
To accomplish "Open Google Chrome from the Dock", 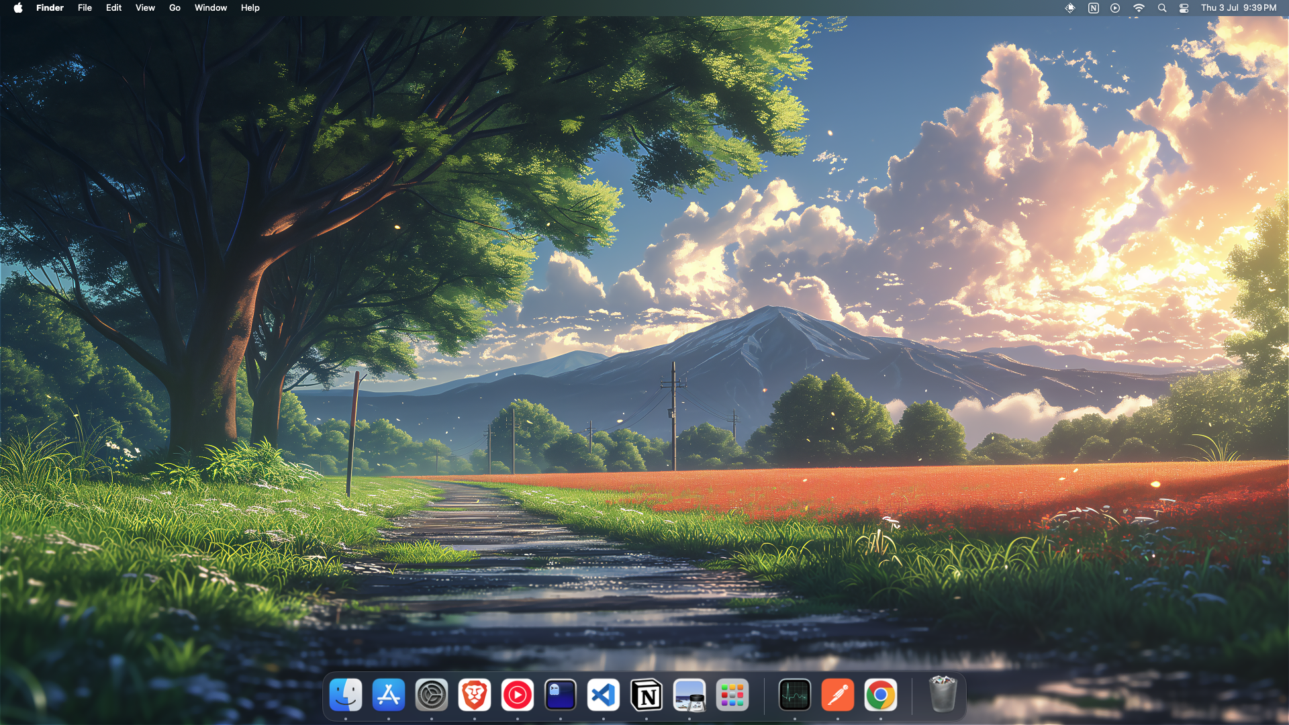I will click(x=880, y=695).
